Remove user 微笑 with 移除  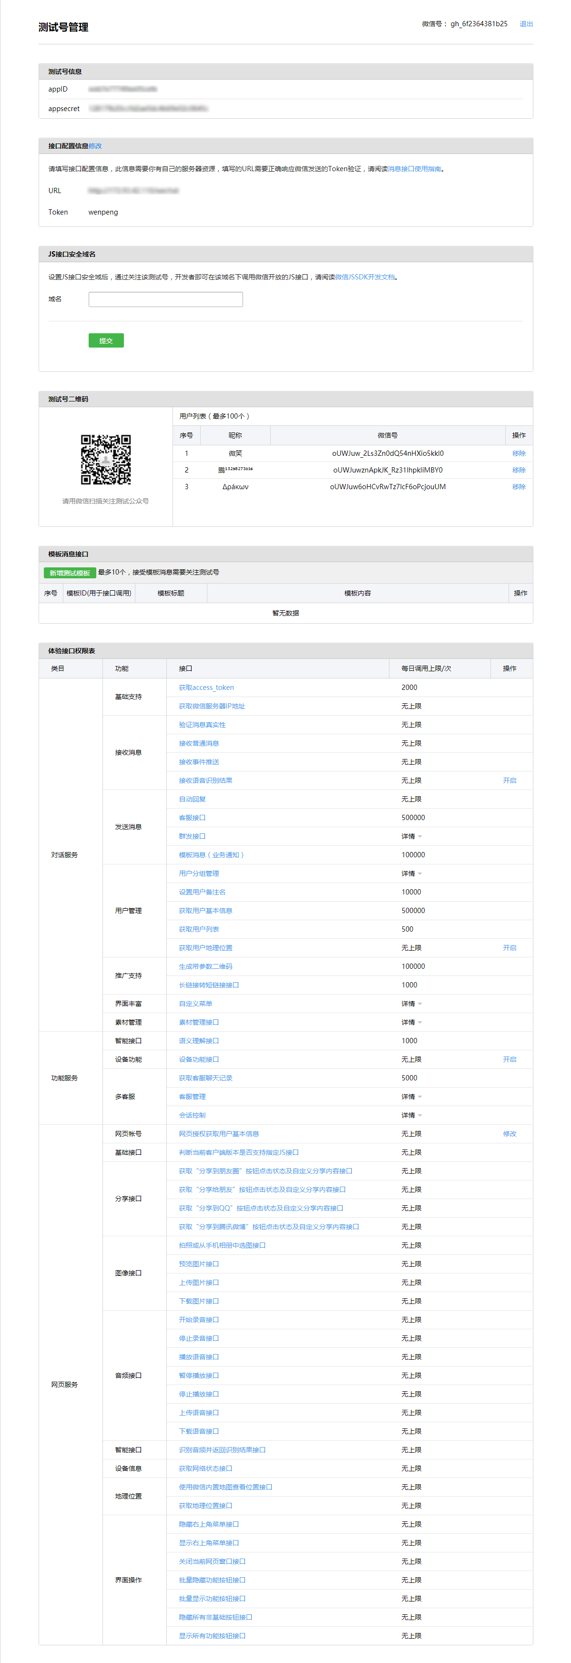[x=518, y=453]
